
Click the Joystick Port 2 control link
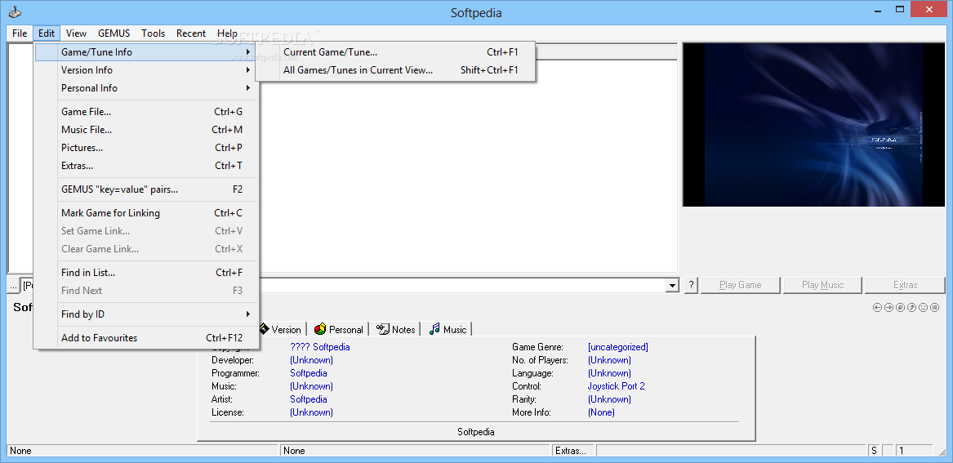tap(616, 386)
